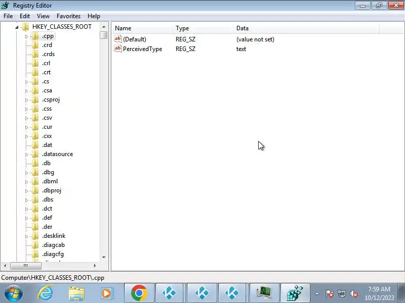Expand the .css key
This screenshot has height=303, width=405.
coord(26,109)
